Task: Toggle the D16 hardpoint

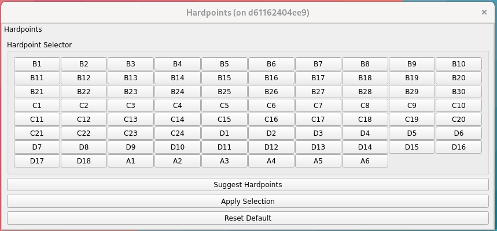Action: pos(458,147)
